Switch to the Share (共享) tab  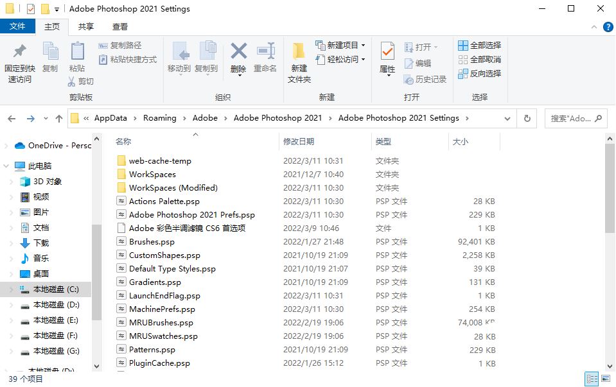coord(85,27)
